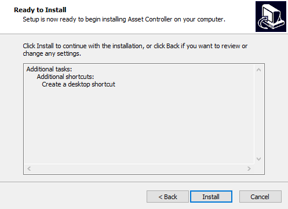
Task: Click the vertical scrollbar track in summary
Action: coord(259,114)
